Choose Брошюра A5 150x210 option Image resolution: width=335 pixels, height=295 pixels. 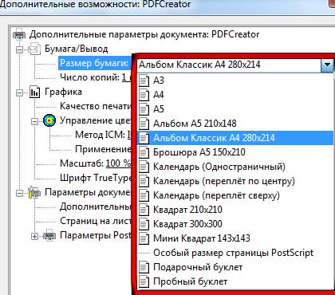(235, 152)
